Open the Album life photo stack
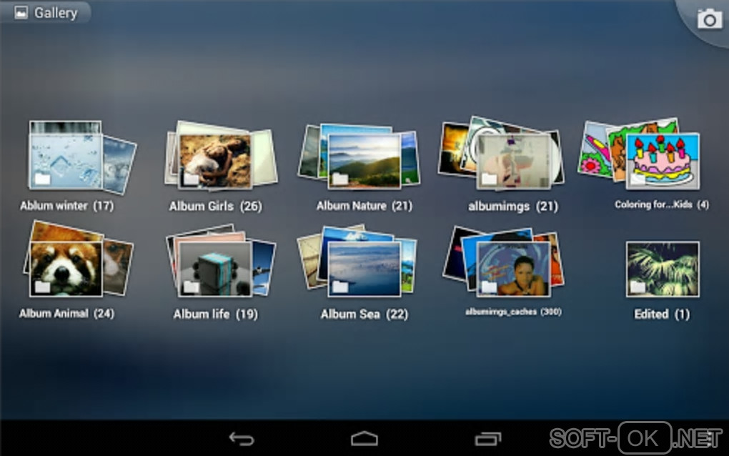Image resolution: width=729 pixels, height=456 pixels. click(220, 262)
